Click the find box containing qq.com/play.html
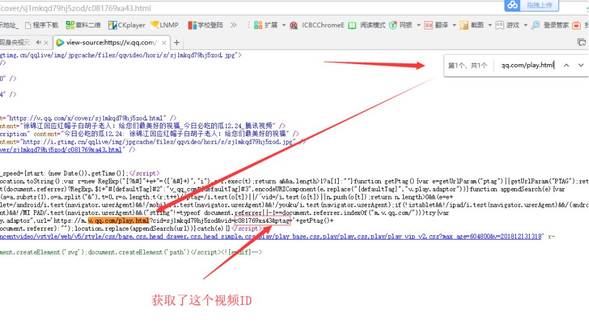 pyautogui.click(x=527, y=65)
